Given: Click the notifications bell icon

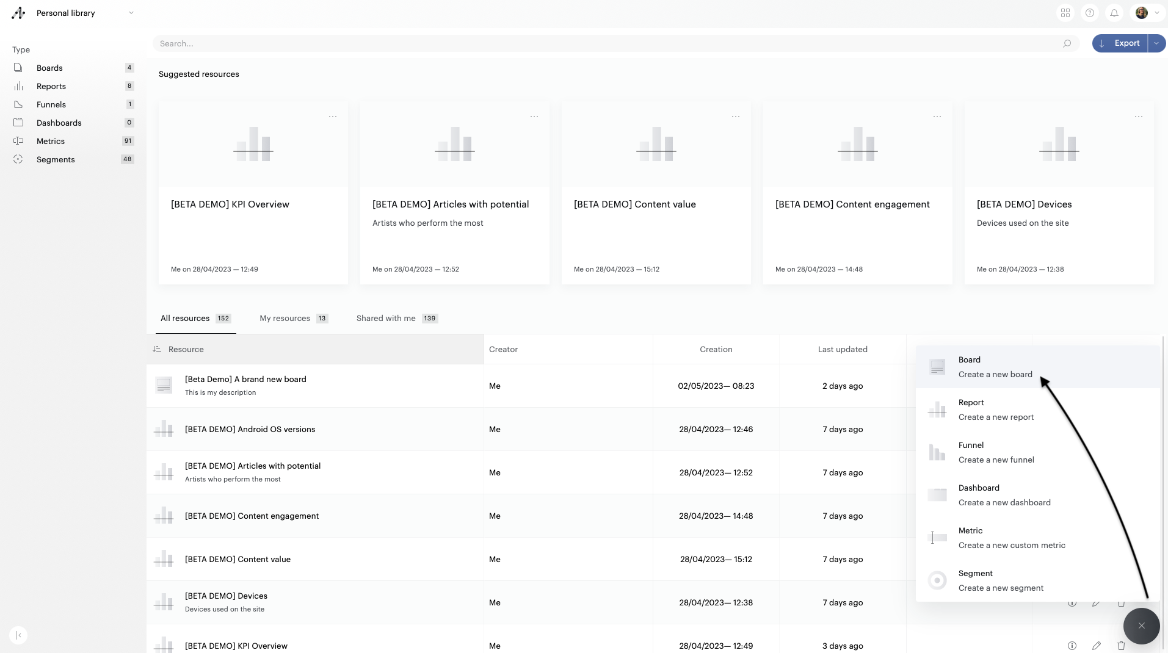Looking at the screenshot, I should [1114, 13].
